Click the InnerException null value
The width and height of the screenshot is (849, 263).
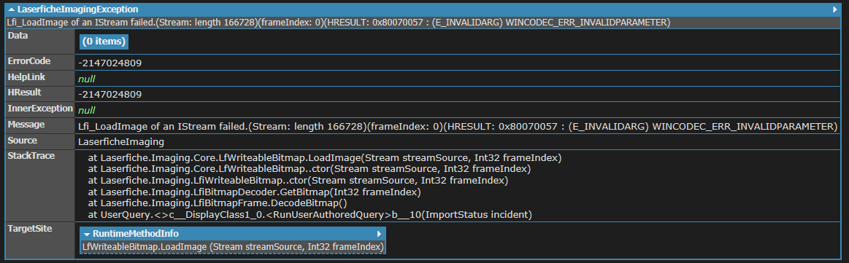tap(87, 110)
